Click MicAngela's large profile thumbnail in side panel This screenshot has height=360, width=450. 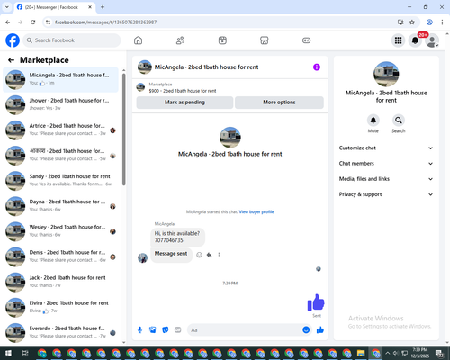[x=386, y=75]
